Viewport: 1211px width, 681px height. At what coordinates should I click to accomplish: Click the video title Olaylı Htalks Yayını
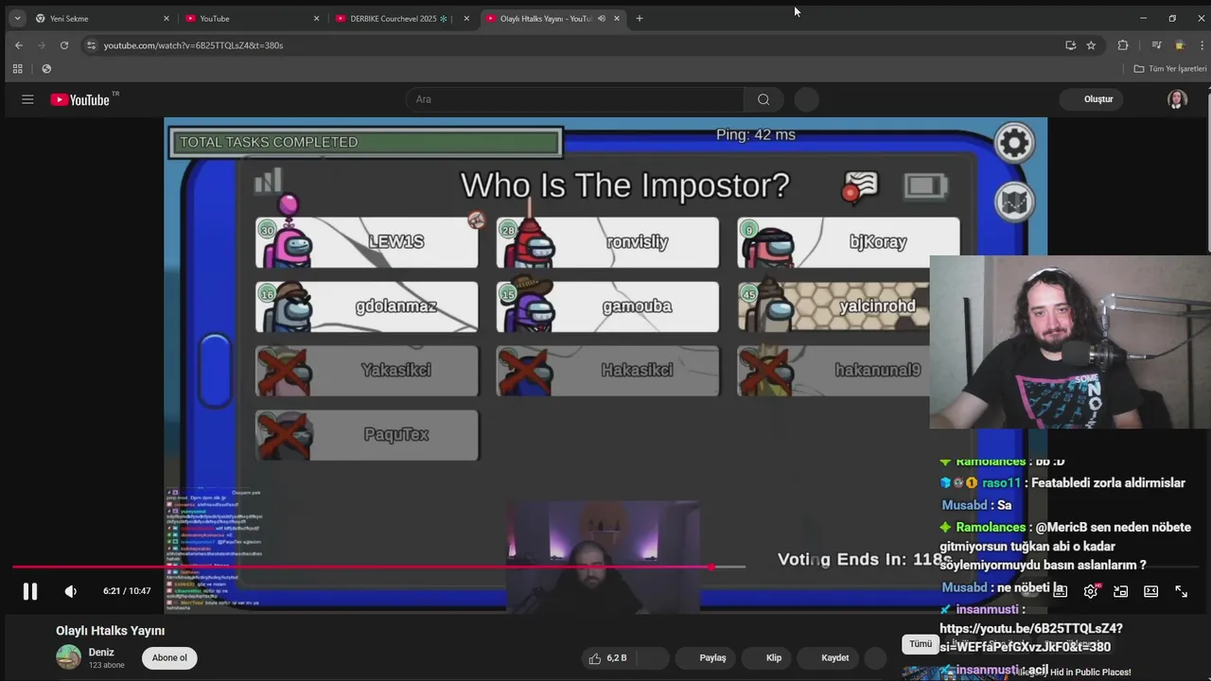[111, 631]
